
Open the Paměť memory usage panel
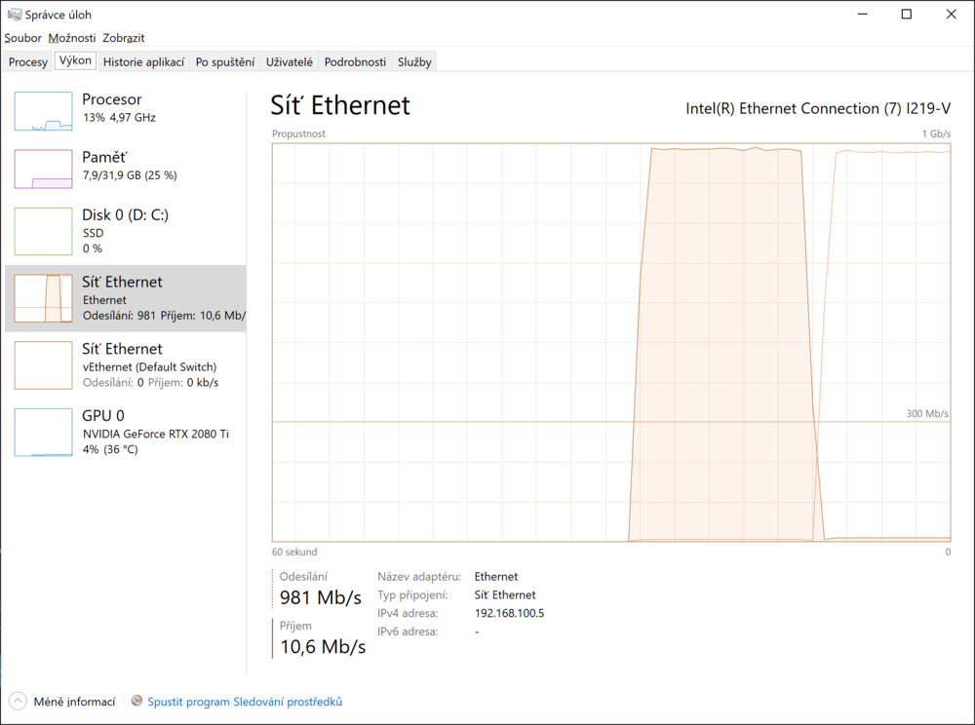point(125,169)
